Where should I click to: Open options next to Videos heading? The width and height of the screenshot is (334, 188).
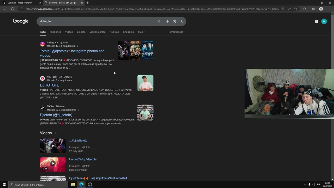point(55,133)
